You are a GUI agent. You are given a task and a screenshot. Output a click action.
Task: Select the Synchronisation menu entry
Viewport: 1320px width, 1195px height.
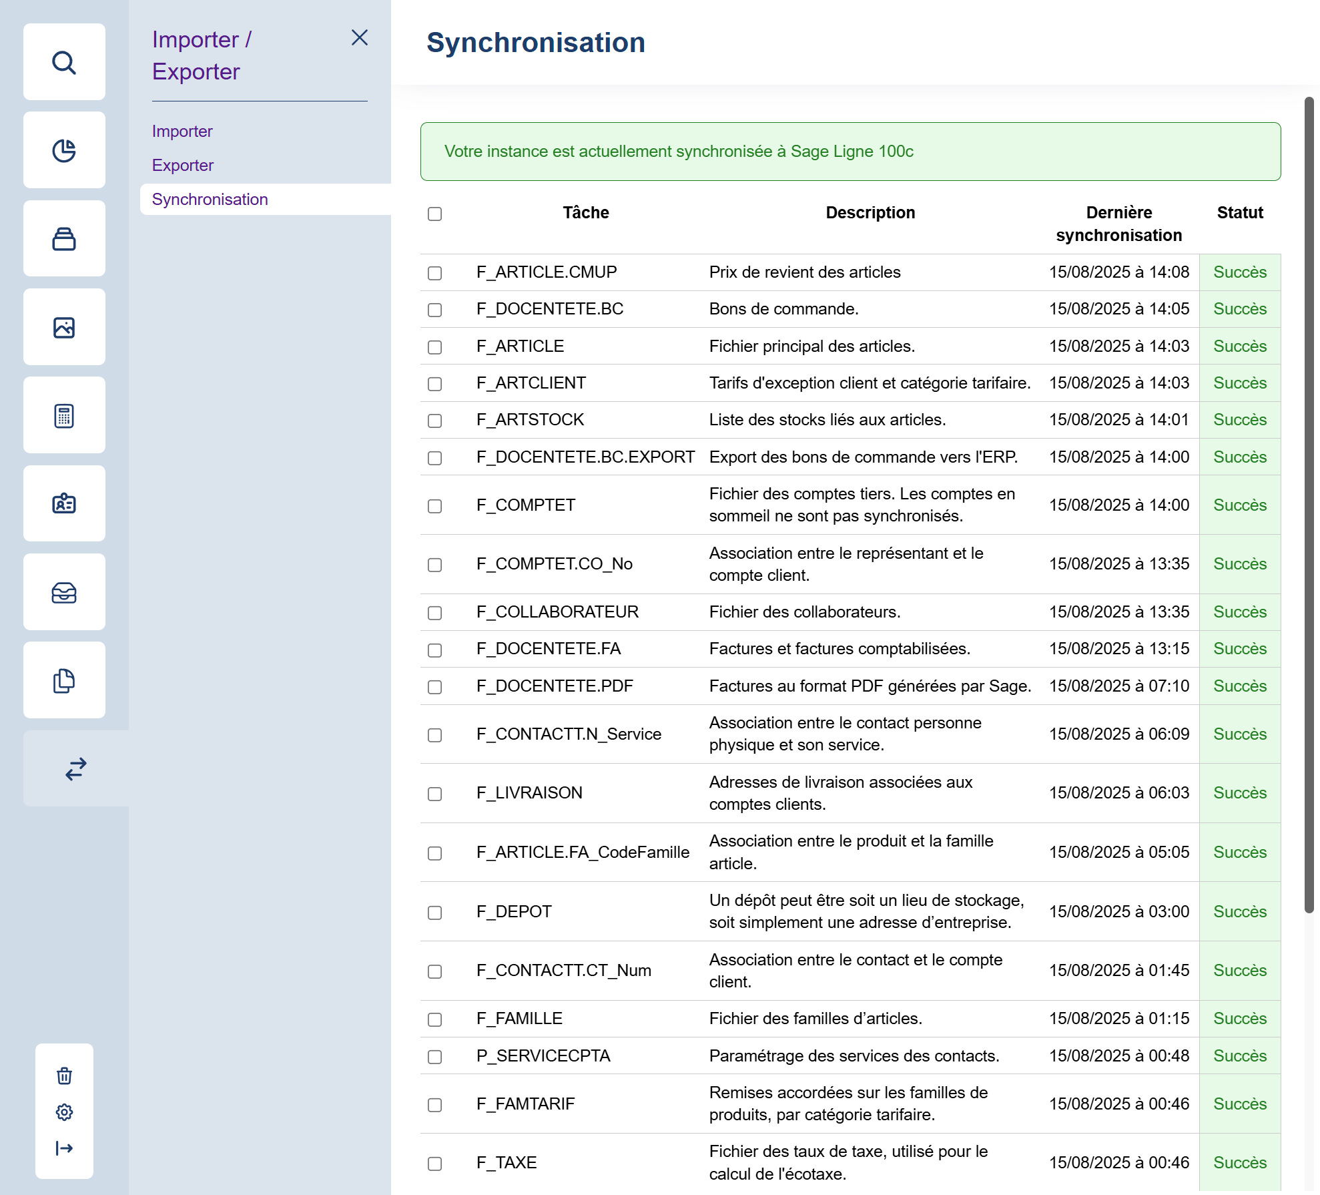click(x=210, y=200)
